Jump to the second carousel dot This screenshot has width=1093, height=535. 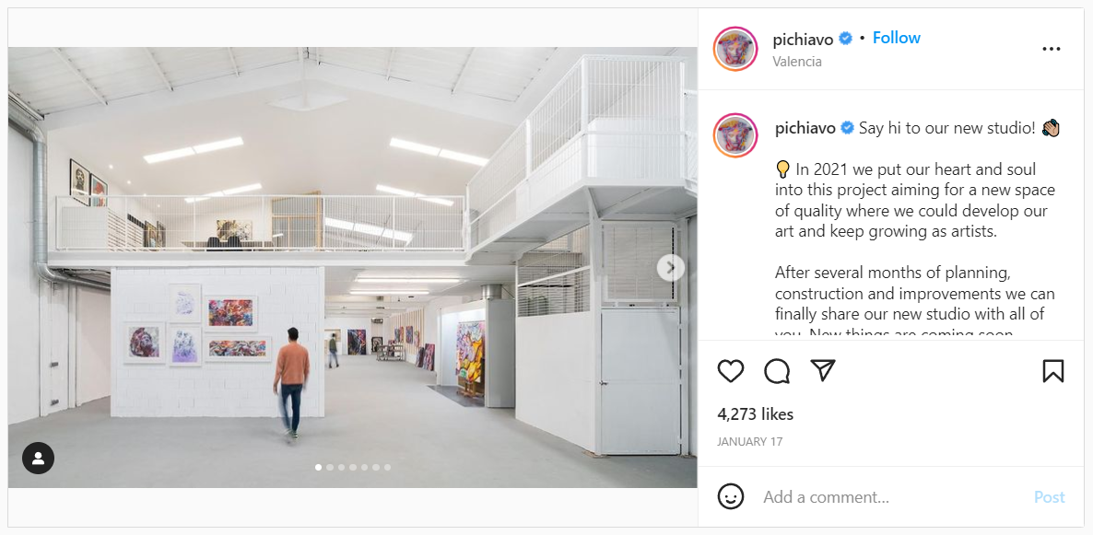[330, 468]
